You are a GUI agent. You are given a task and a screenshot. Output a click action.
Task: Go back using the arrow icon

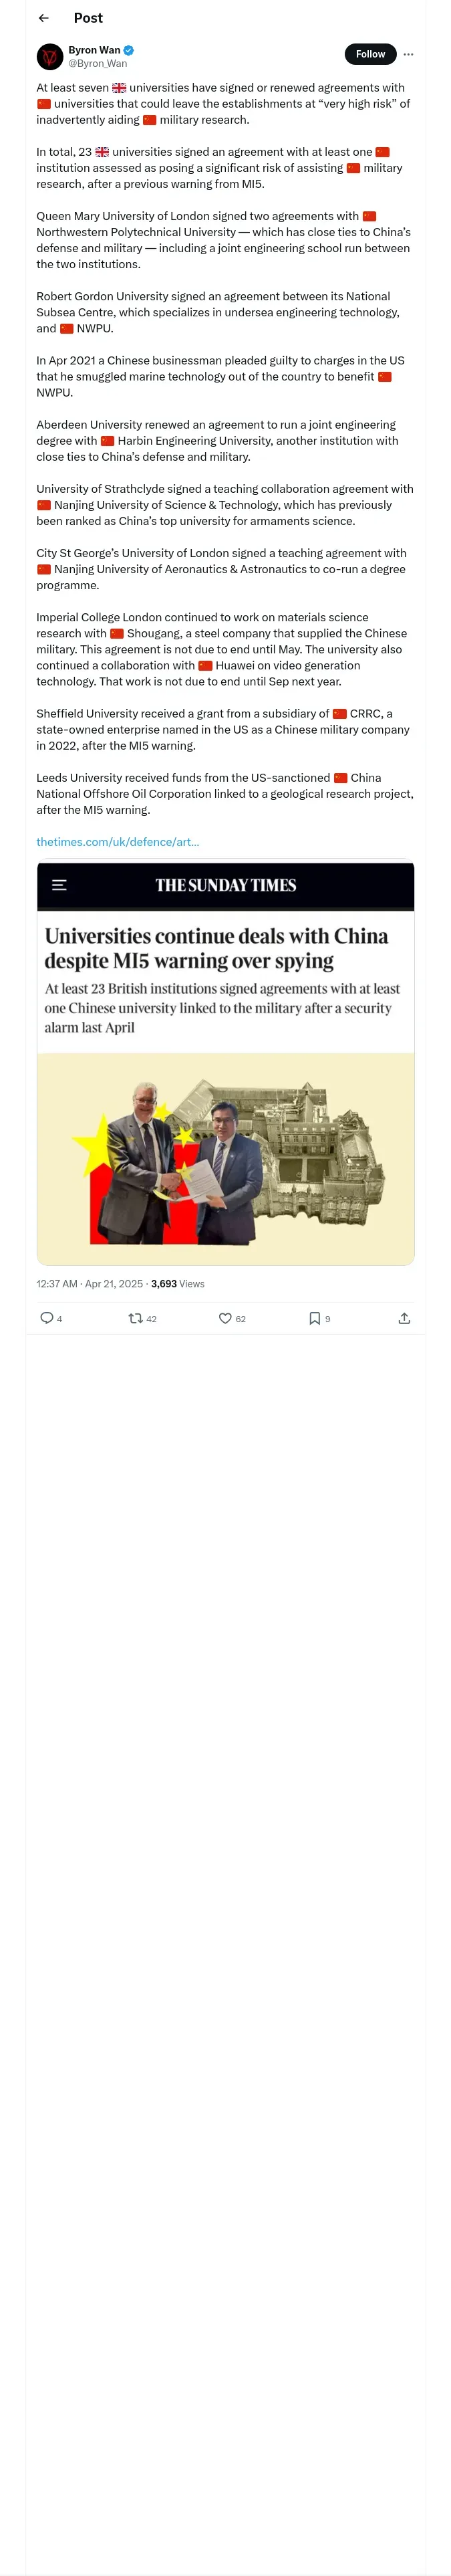tap(44, 18)
